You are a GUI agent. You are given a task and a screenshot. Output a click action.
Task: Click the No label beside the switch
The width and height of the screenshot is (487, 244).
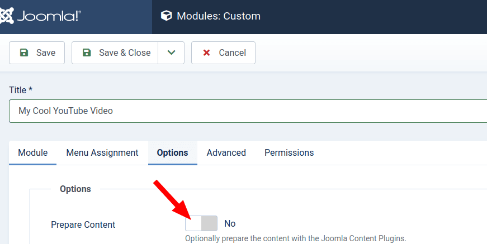tap(230, 223)
